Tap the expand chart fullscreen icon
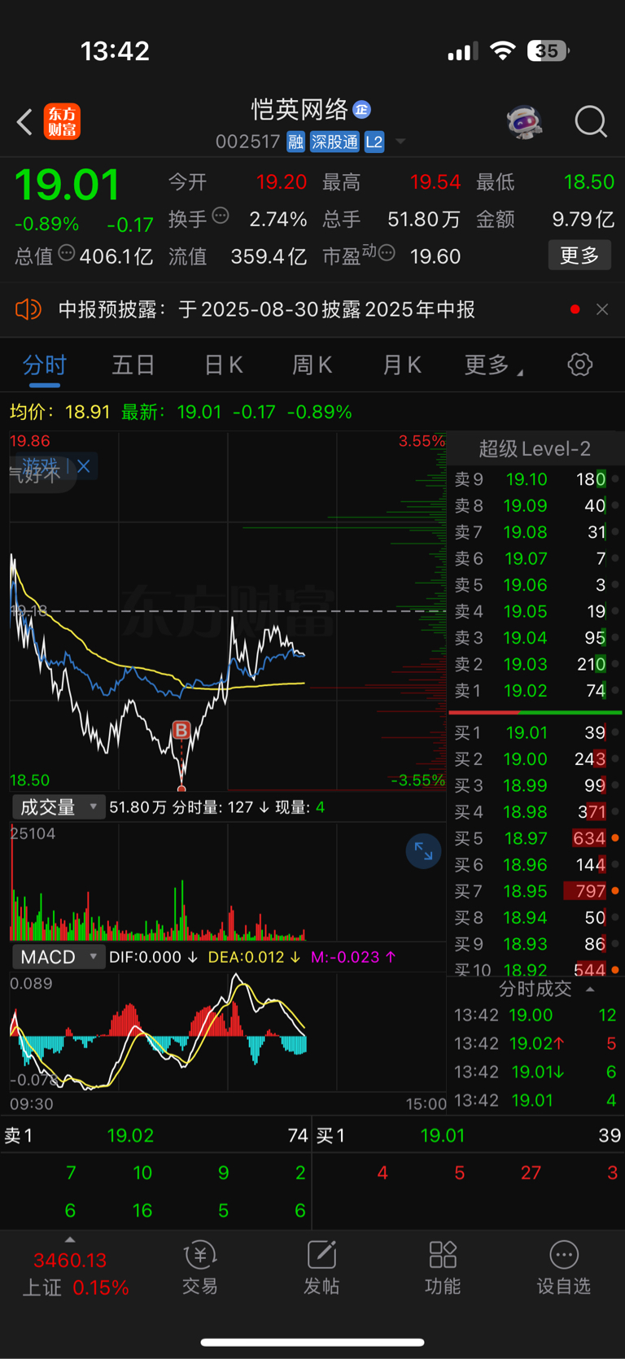 (x=423, y=851)
